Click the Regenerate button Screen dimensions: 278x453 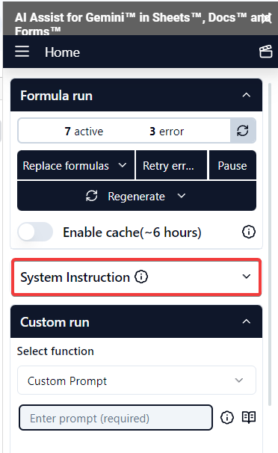click(x=137, y=196)
